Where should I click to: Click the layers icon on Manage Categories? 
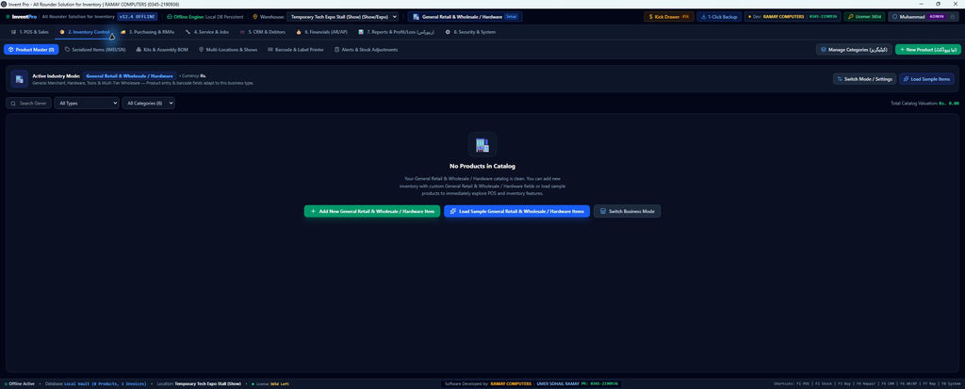[824, 49]
